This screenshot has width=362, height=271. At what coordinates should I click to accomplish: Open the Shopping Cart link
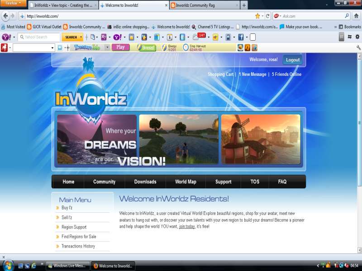point(220,74)
